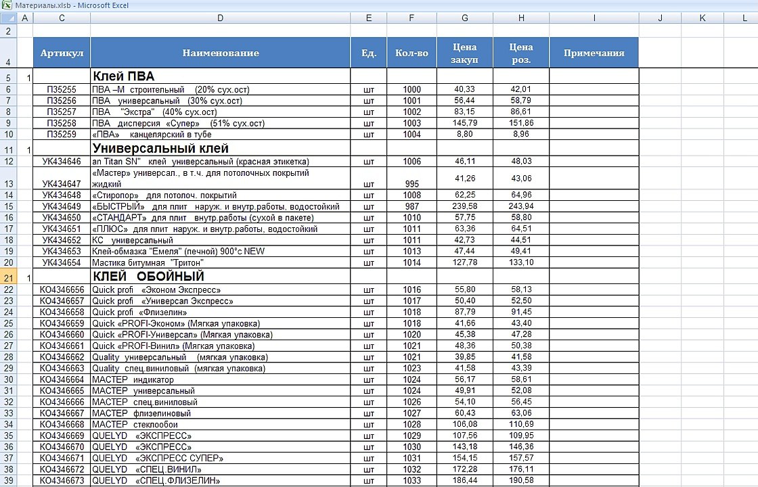Click cell QUELYD «ЭКСПРЕСС СУПЕР»
Viewport: 758px width, 487px height.
pyautogui.click(x=221, y=458)
